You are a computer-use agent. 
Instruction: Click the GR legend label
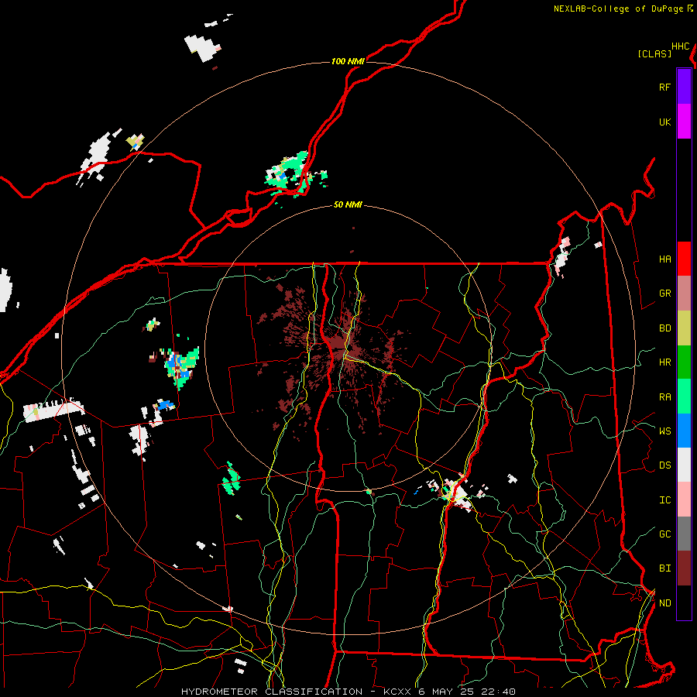click(664, 294)
